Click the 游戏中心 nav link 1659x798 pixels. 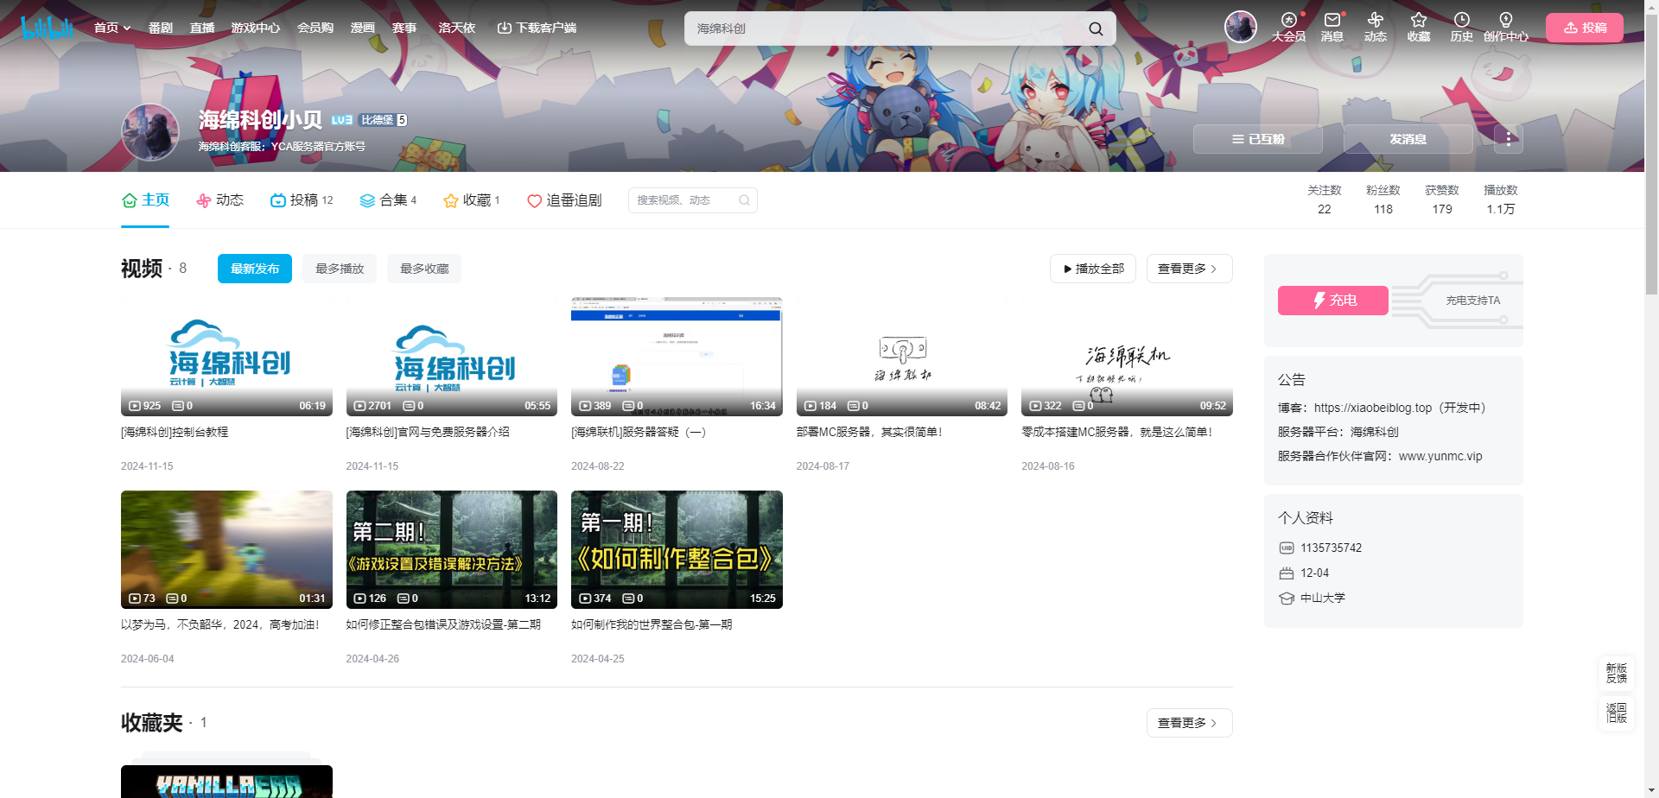click(x=256, y=28)
